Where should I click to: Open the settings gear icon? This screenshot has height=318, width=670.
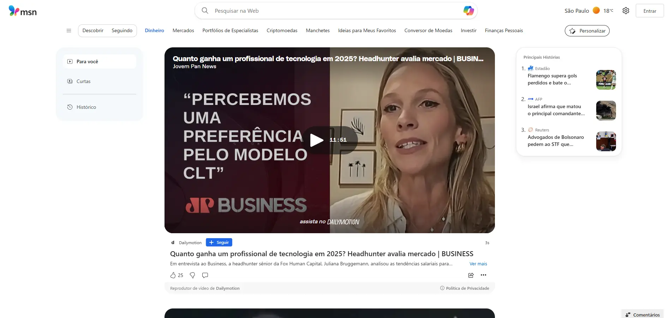pyautogui.click(x=626, y=11)
